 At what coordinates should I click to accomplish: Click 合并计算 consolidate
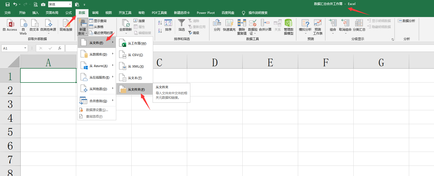click(x=265, y=25)
